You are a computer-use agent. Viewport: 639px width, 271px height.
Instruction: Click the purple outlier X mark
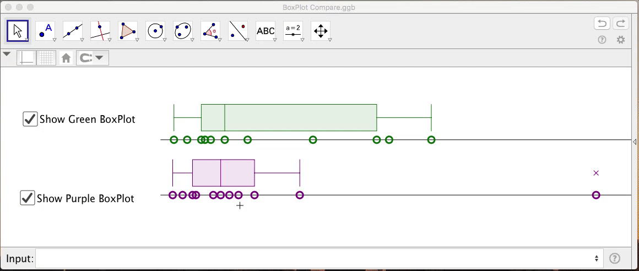(596, 173)
